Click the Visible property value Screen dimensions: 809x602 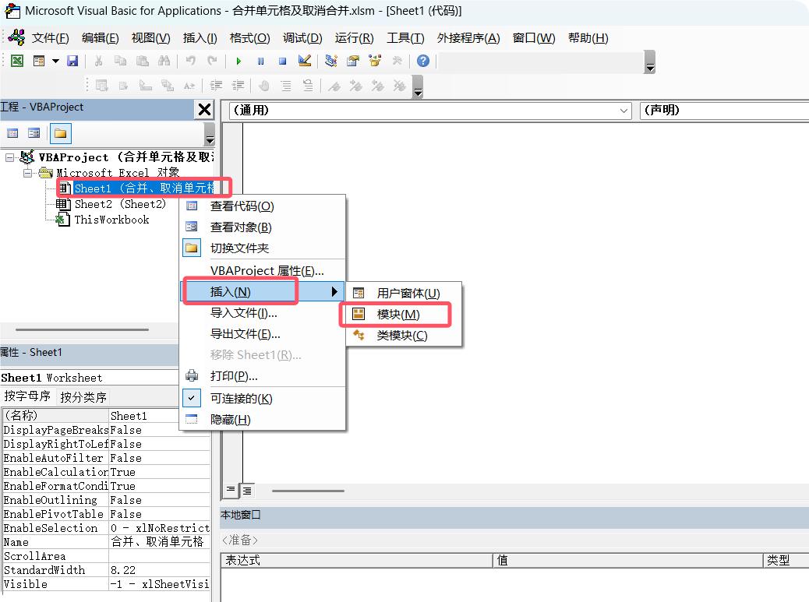160,584
